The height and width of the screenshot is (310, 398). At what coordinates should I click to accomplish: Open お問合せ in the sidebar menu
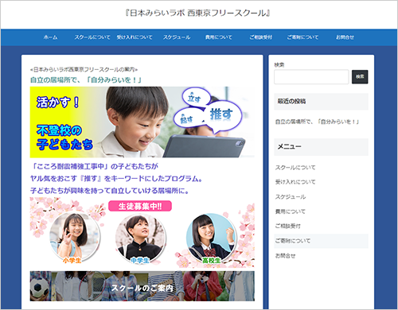(x=285, y=256)
